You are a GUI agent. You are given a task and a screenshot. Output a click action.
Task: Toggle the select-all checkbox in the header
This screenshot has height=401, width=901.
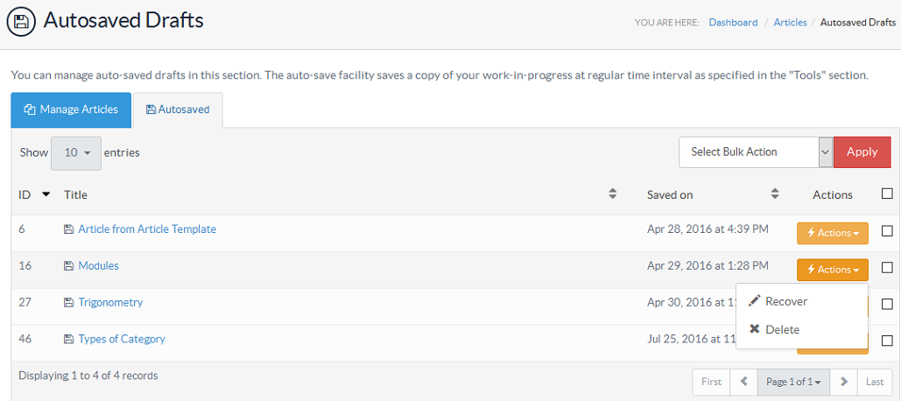tap(887, 194)
